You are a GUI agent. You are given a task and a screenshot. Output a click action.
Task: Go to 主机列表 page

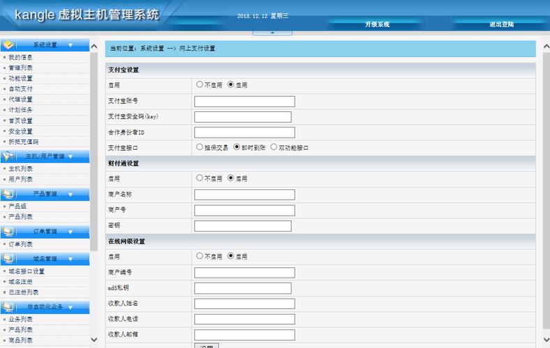tap(20, 168)
